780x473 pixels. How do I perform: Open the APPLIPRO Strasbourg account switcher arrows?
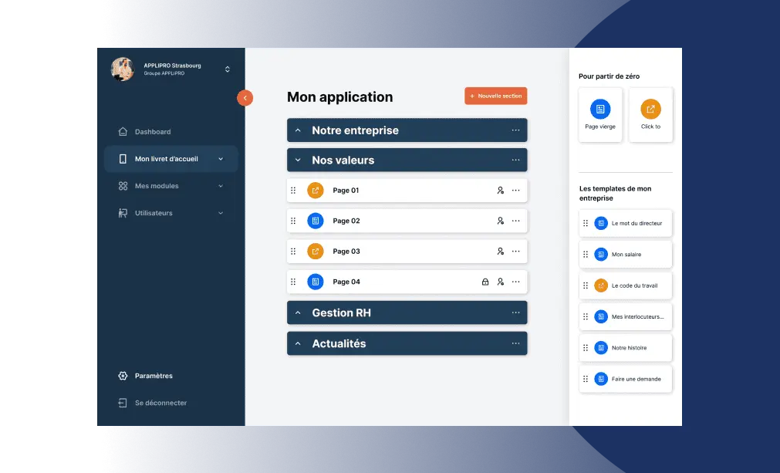(228, 69)
